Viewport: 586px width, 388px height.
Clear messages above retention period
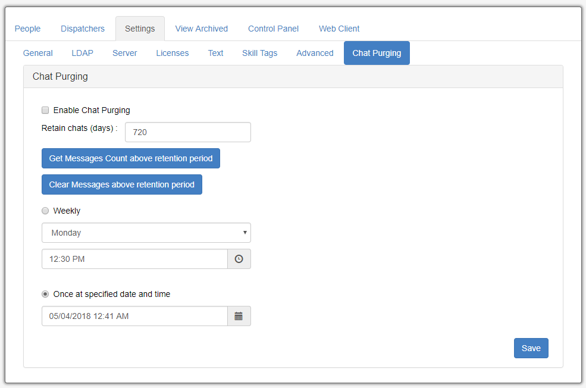[x=121, y=184]
